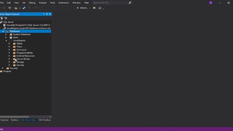Open the toolbar overflow options arrow
The height and width of the screenshot is (131, 233).
(103, 9)
